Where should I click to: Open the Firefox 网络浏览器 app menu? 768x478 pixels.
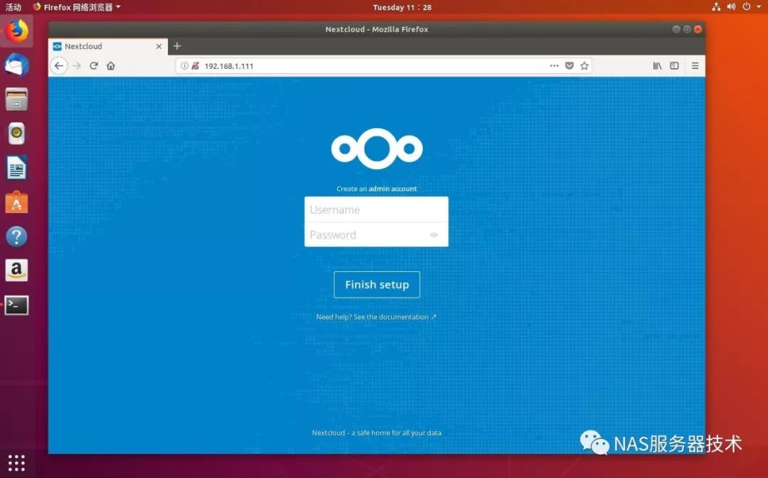77,7
